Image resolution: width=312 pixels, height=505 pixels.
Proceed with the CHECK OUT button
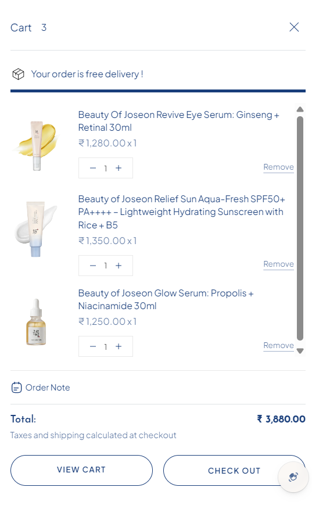(x=234, y=471)
